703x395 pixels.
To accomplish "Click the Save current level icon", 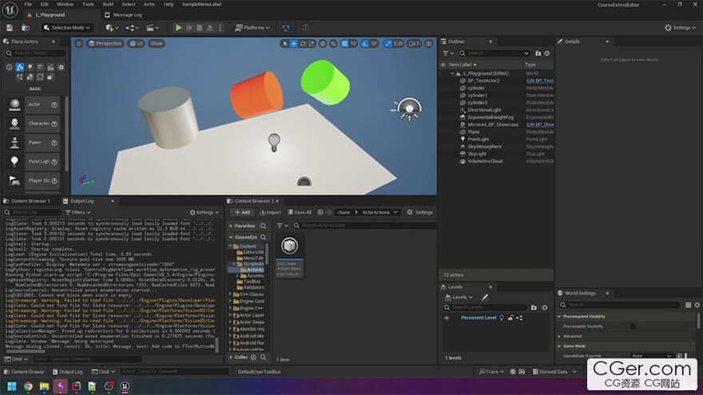I will point(10,28).
